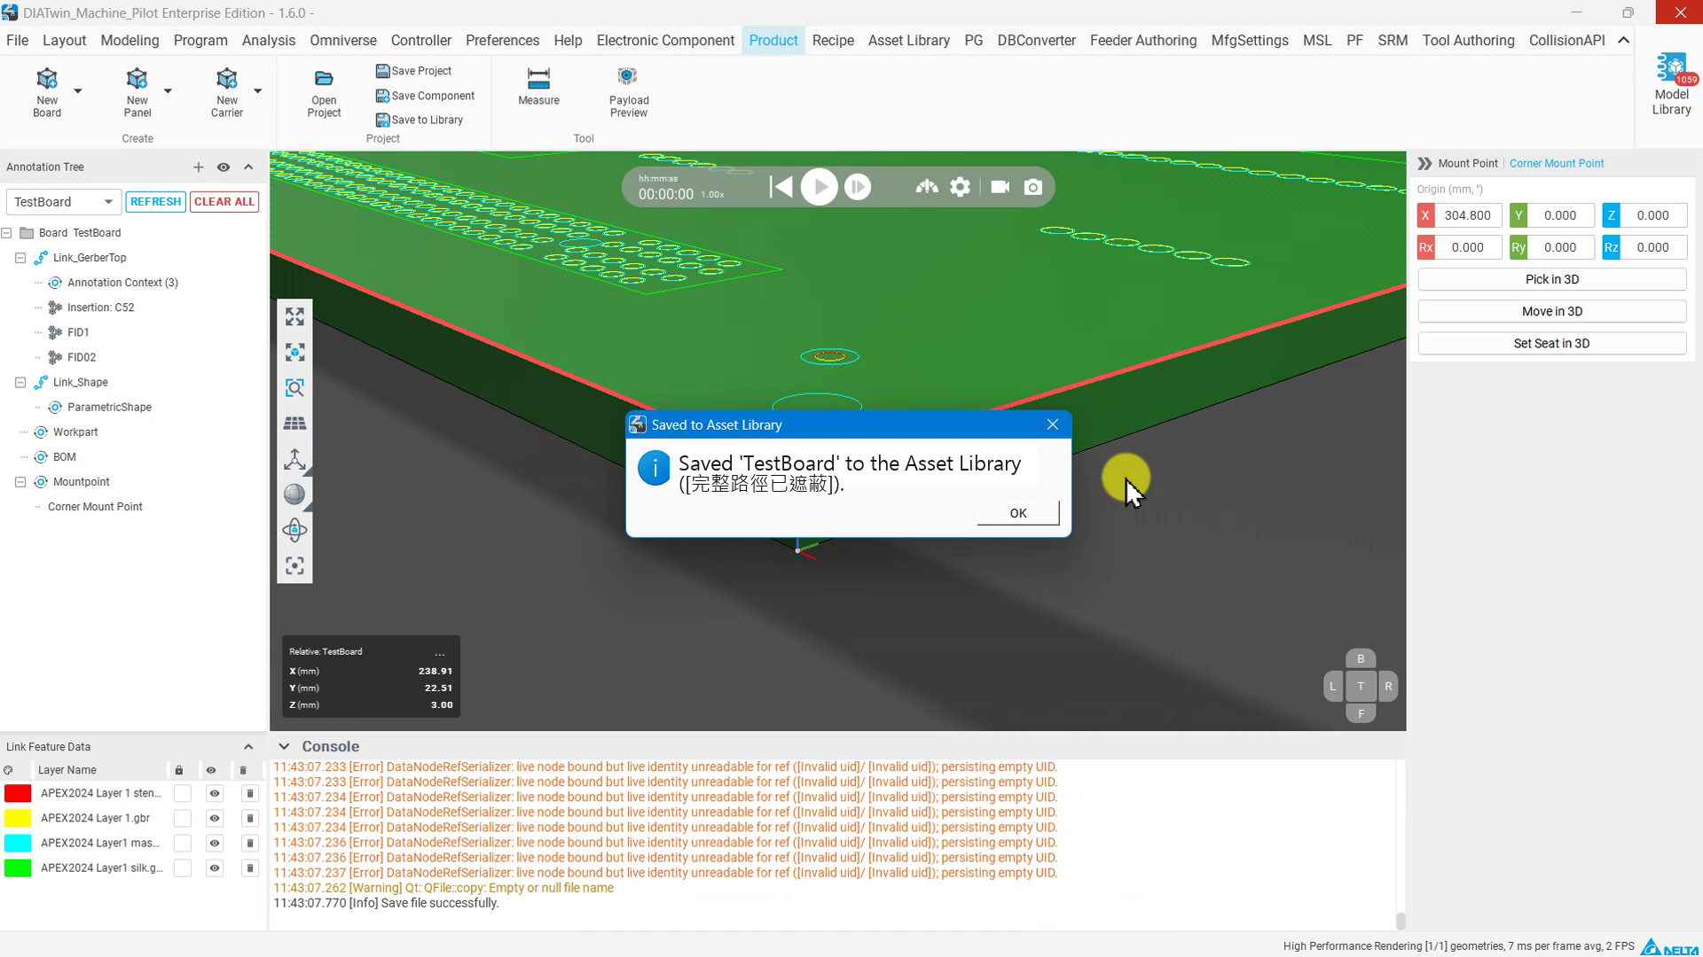Click Save Component in the ribbon

[x=425, y=96]
